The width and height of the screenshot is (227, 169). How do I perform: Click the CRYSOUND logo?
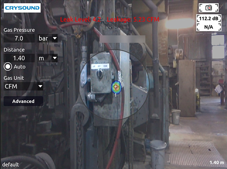pos(22,8)
